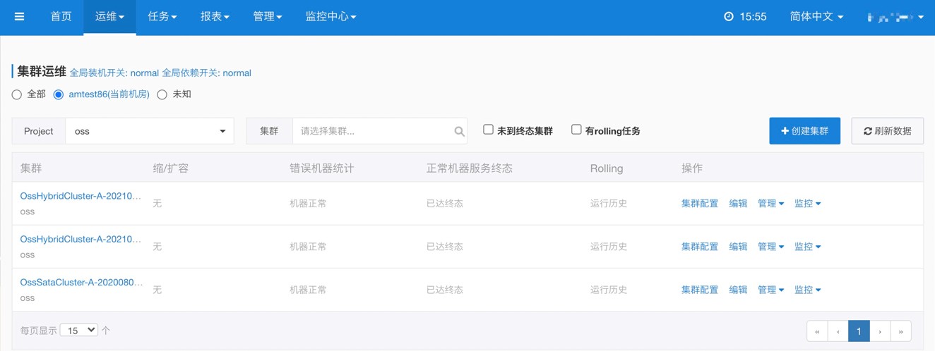Open the page size selector showing 15
Screen dimensions: 935x351
tap(78, 330)
